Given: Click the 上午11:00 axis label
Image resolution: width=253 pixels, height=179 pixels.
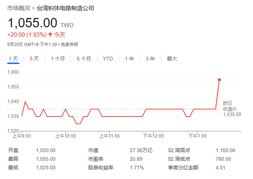Looking at the screenshot, I should 109,136.
